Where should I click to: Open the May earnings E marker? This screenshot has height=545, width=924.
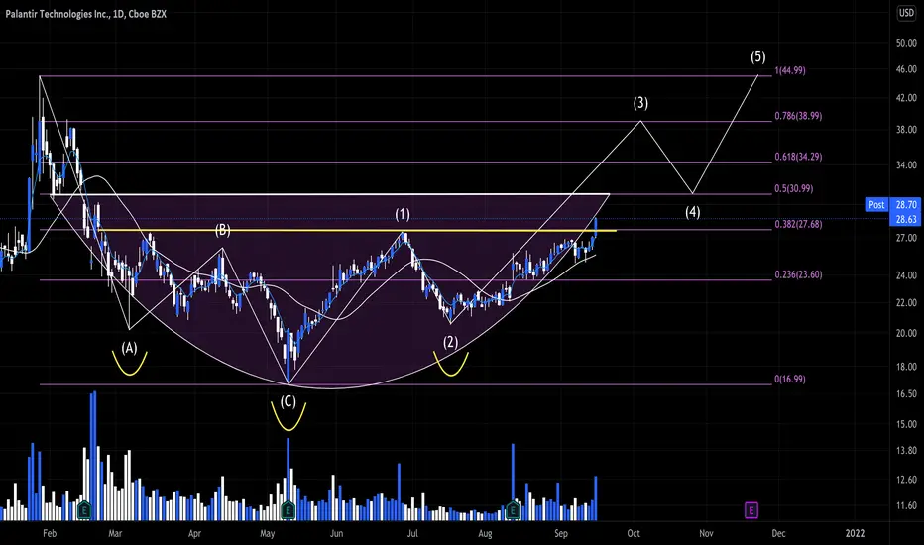289,510
